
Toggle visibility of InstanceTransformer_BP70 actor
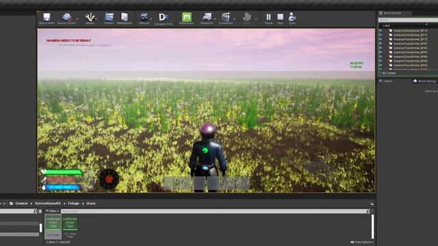pyautogui.click(x=381, y=31)
